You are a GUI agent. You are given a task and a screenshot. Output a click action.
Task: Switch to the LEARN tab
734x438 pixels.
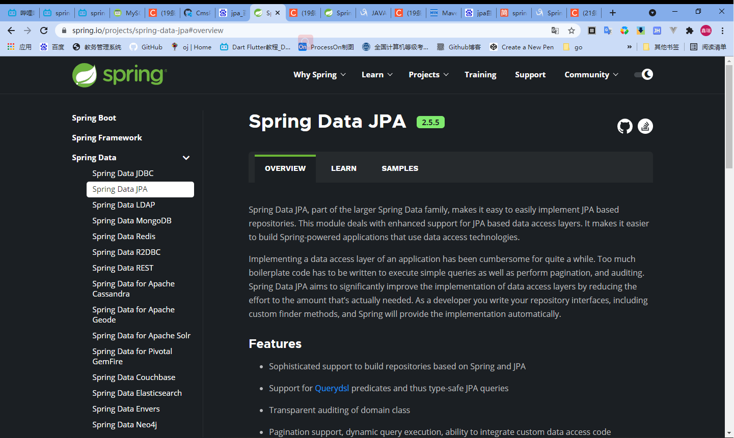(x=344, y=168)
